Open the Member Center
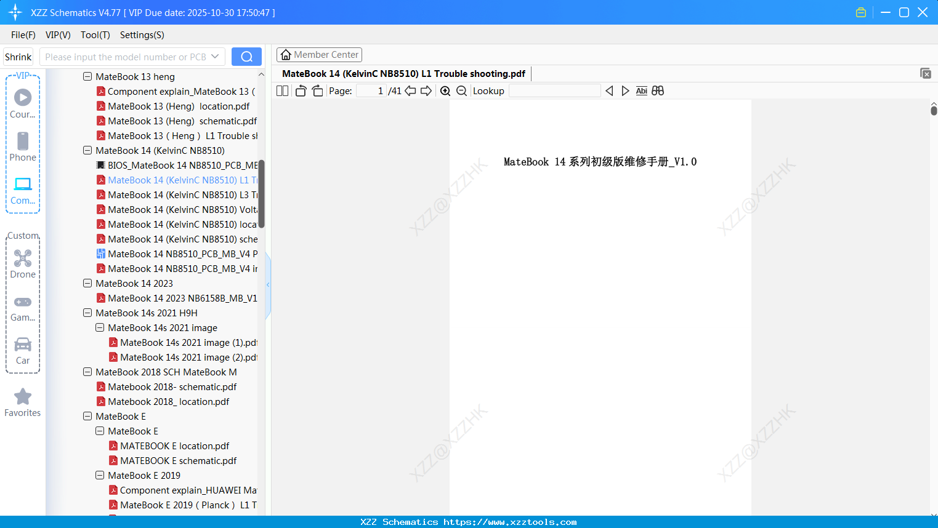This screenshot has width=938, height=528. [x=319, y=55]
